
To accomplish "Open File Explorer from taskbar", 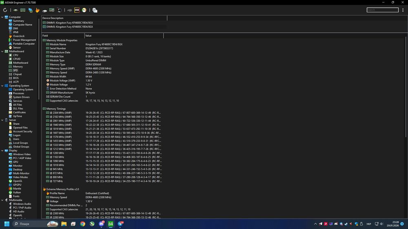I will (64, 224).
